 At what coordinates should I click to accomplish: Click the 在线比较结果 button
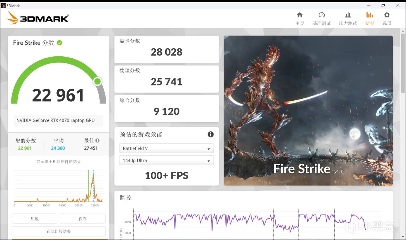[59, 231]
